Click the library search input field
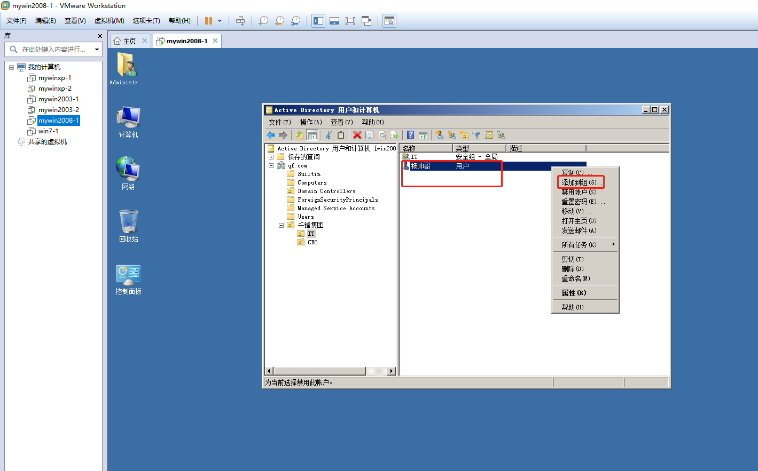The height and width of the screenshot is (471, 758). (53, 50)
